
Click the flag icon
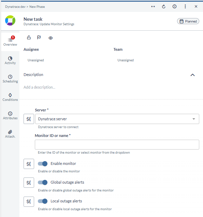pyautogui.click(x=39, y=37)
